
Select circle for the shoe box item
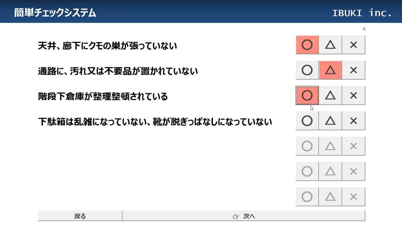(307, 121)
